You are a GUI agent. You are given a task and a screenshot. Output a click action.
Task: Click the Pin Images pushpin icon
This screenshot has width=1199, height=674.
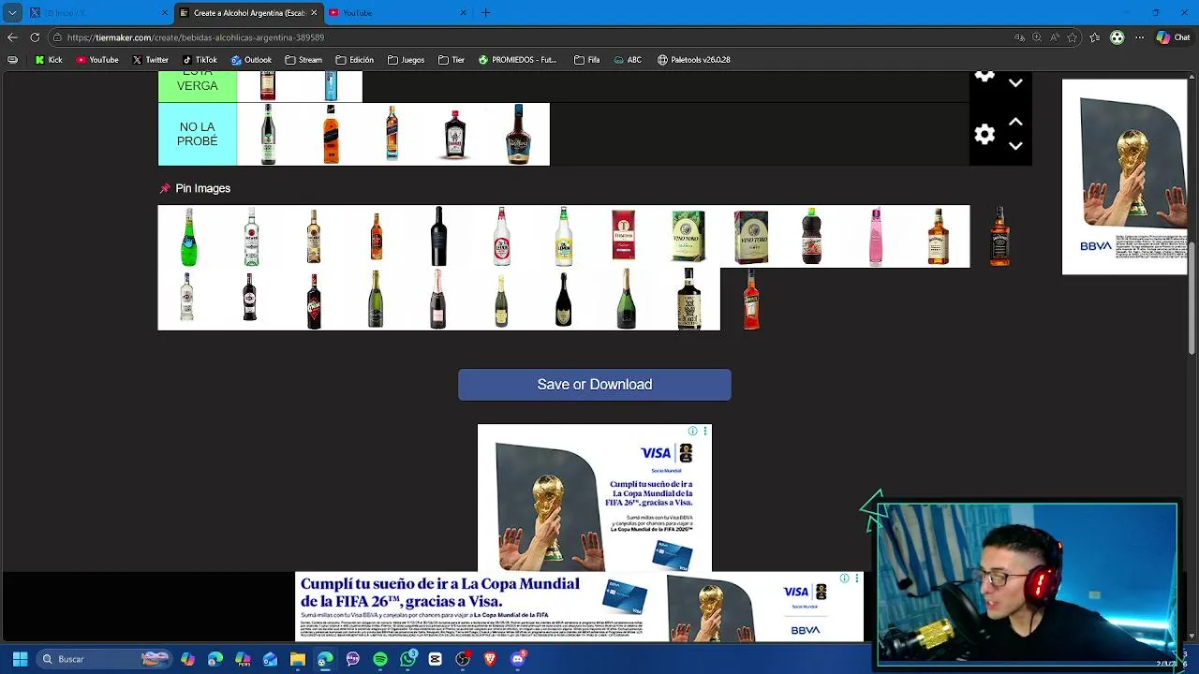166,188
